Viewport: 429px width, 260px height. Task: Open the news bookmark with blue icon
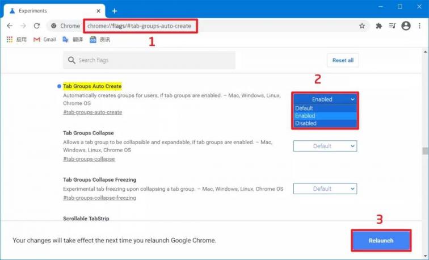100,40
